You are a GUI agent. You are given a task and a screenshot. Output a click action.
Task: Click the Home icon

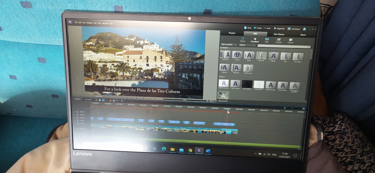304,29
